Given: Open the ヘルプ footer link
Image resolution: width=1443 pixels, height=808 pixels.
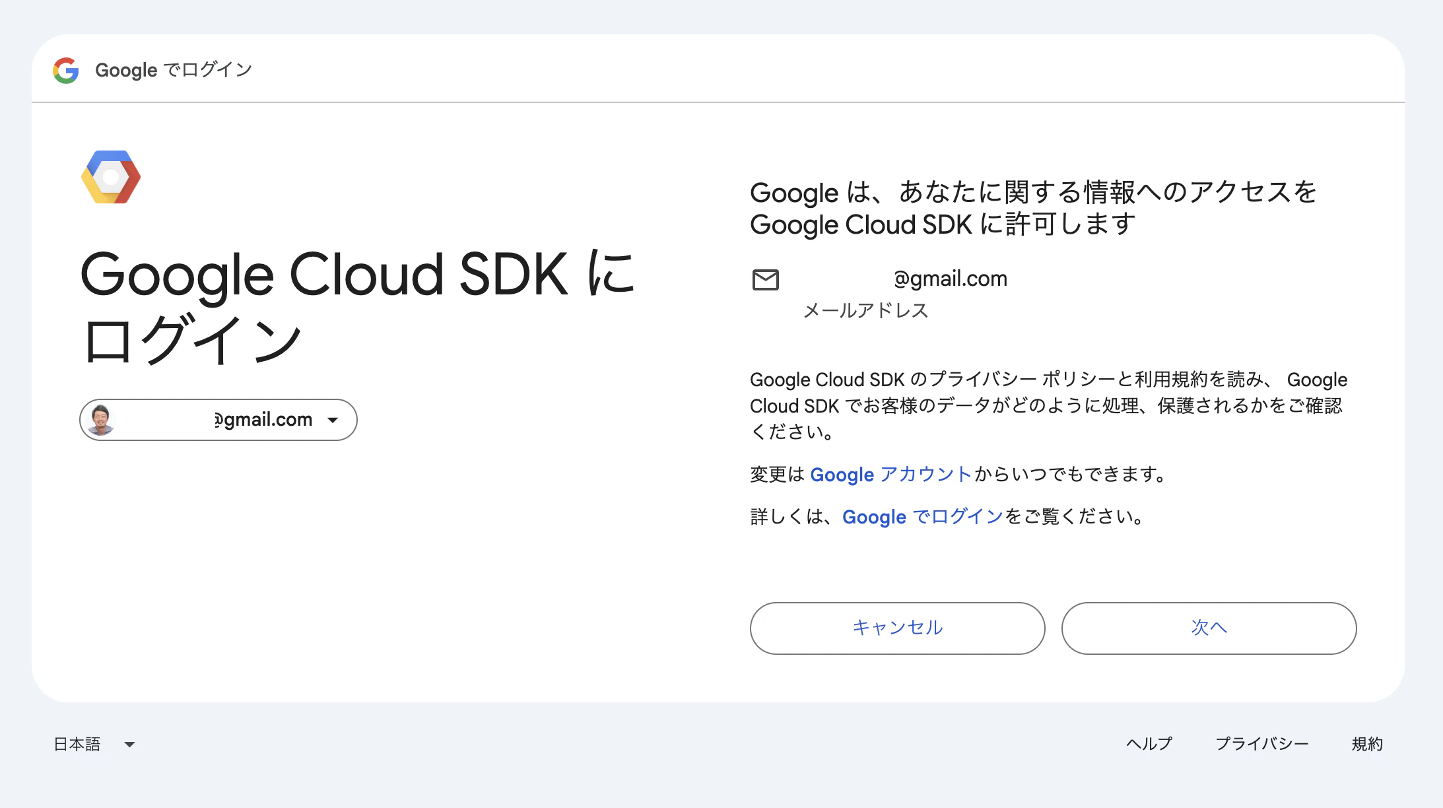Looking at the screenshot, I should coord(1149,744).
